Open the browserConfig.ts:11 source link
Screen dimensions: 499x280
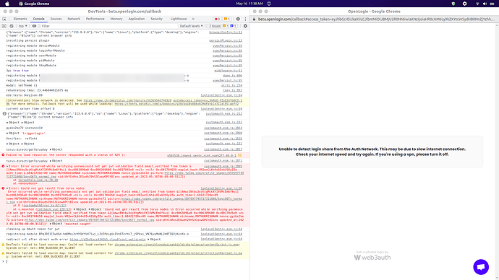pos(226,32)
